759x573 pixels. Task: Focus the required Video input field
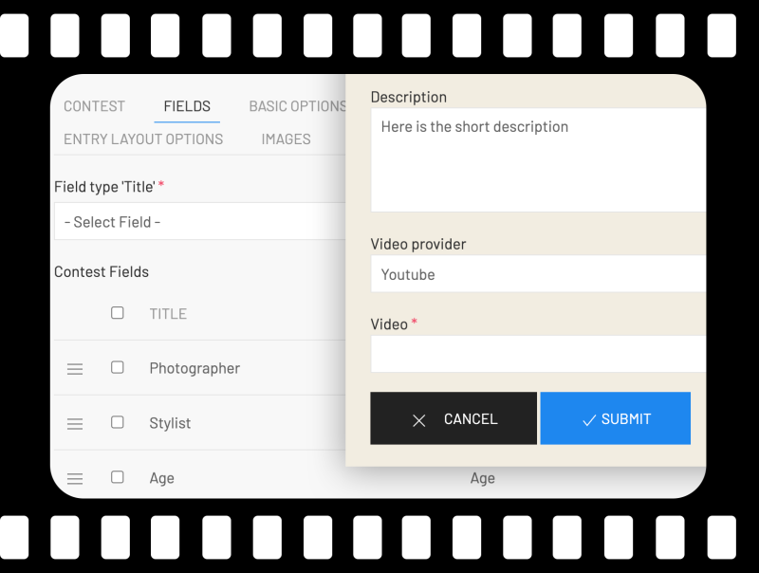(537, 354)
